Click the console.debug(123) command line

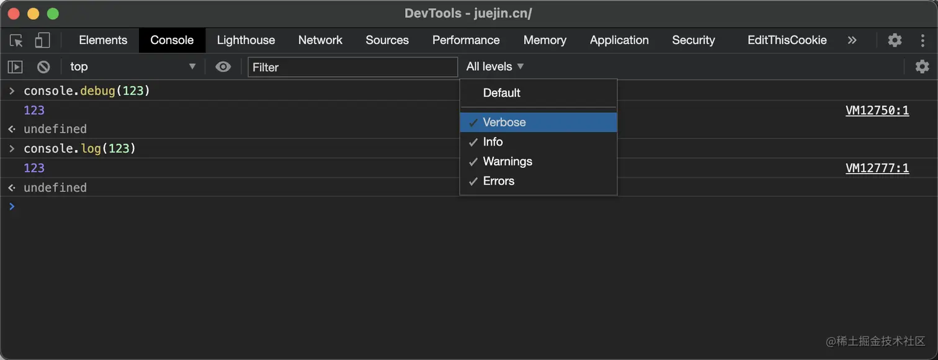[87, 91]
